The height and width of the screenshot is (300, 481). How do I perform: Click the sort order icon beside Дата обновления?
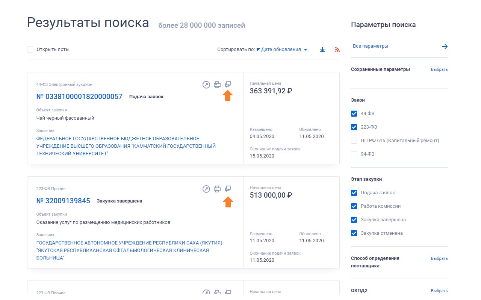pyautogui.click(x=258, y=49)
